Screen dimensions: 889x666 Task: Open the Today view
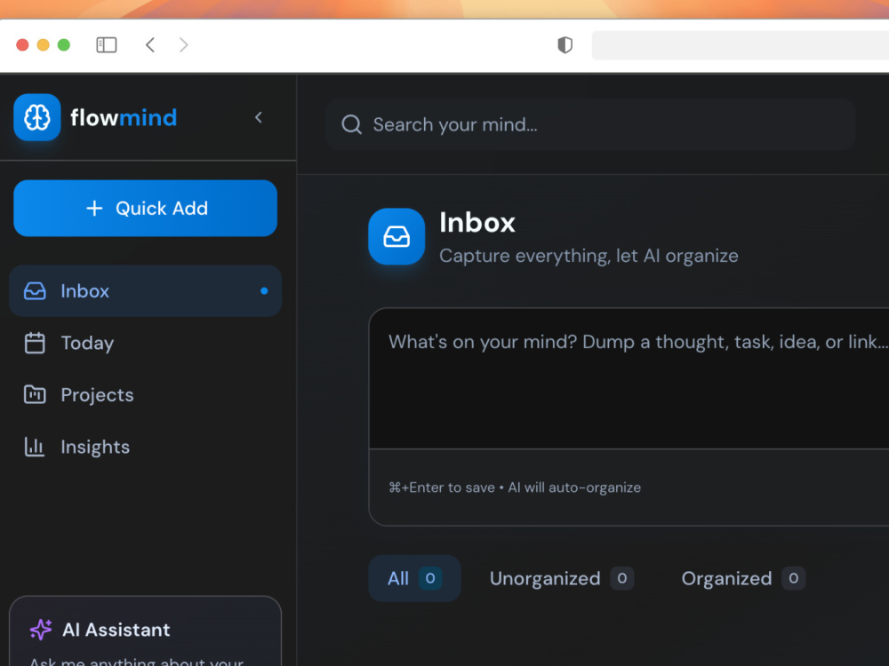point(145,343)
